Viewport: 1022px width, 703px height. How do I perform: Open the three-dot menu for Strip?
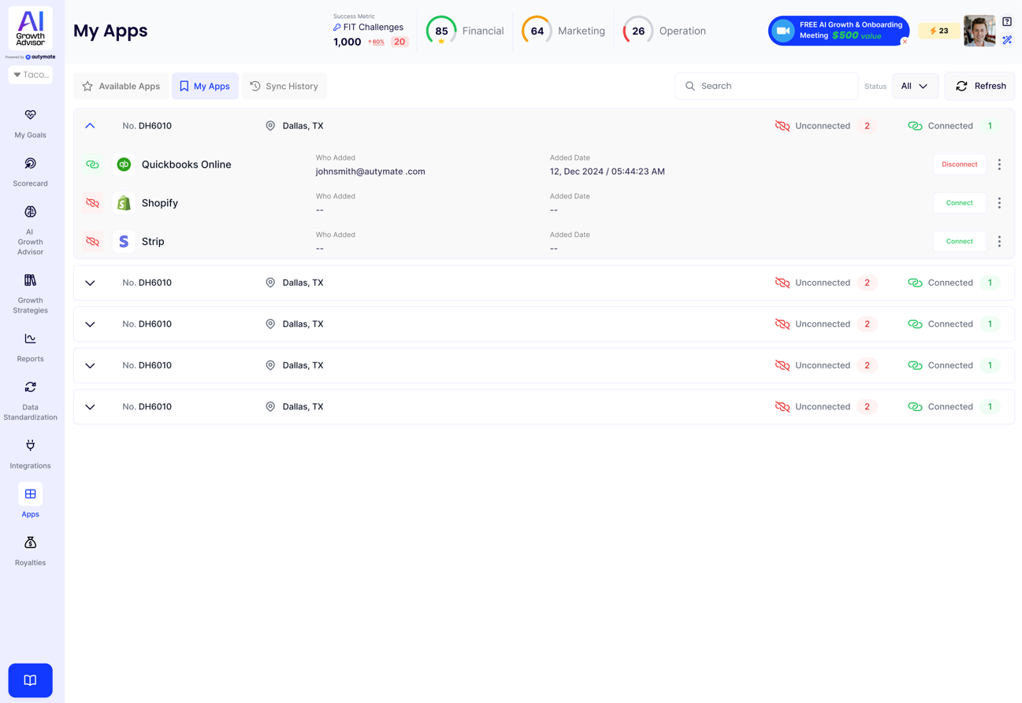pyautogui.click(x=999, y=242)
